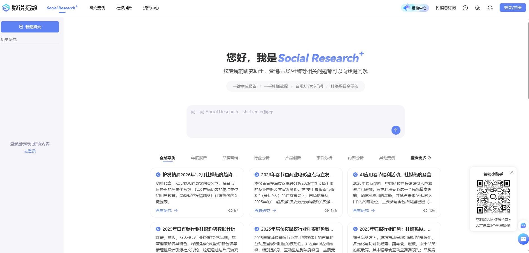Open the blue chat bubble at bottom right
Viewport: 529px width, 253px height.
pos(523,226)
